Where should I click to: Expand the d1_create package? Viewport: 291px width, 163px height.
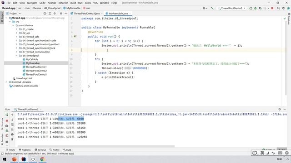16,29
